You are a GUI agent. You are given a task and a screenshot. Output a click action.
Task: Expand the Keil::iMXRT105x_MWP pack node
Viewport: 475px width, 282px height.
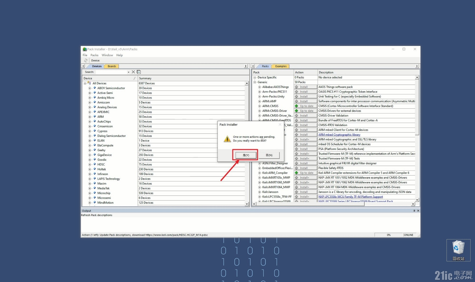tap(259, 178)
